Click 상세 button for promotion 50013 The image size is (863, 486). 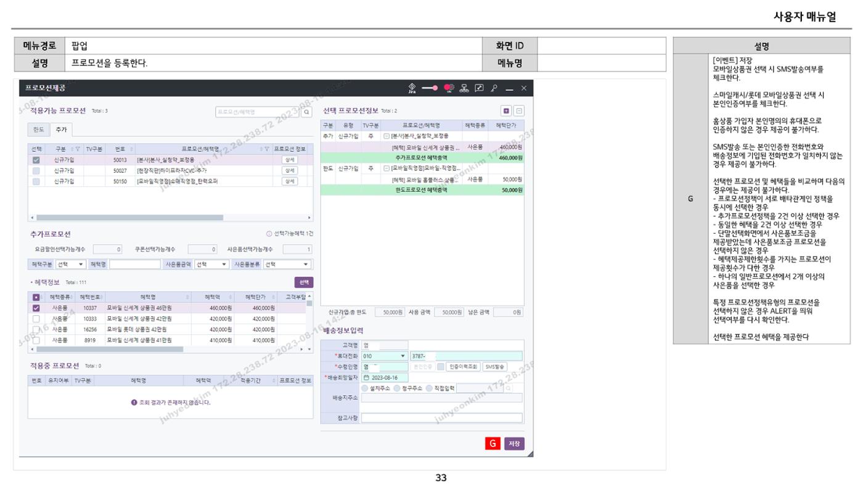pos(289,160)
